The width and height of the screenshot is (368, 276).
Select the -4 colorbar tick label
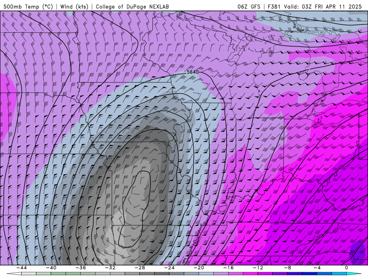317,268
